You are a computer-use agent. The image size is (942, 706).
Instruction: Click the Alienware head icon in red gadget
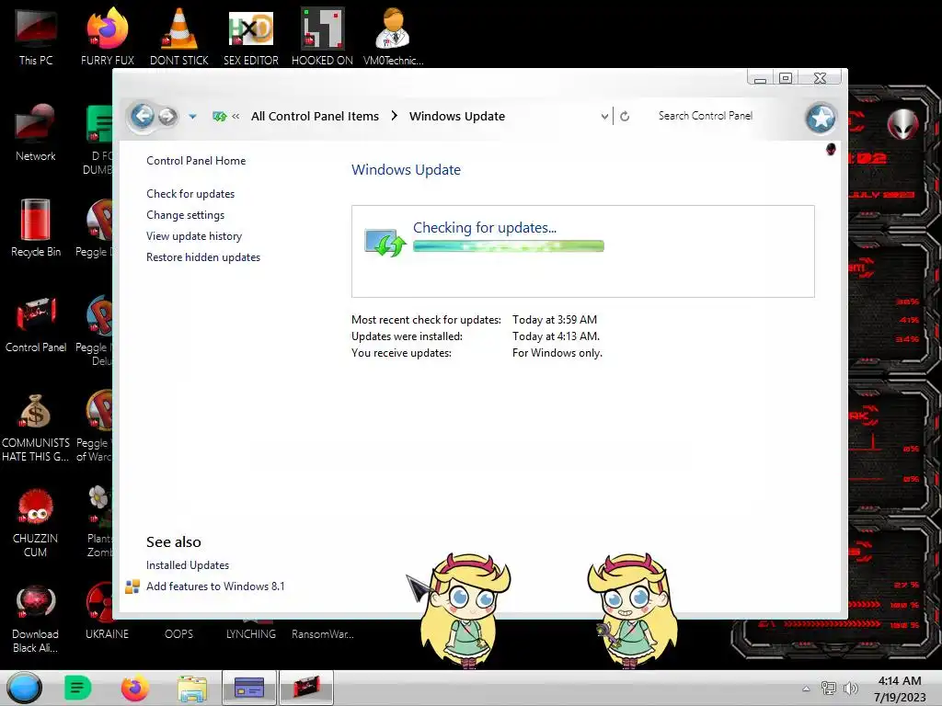(902, 124)
